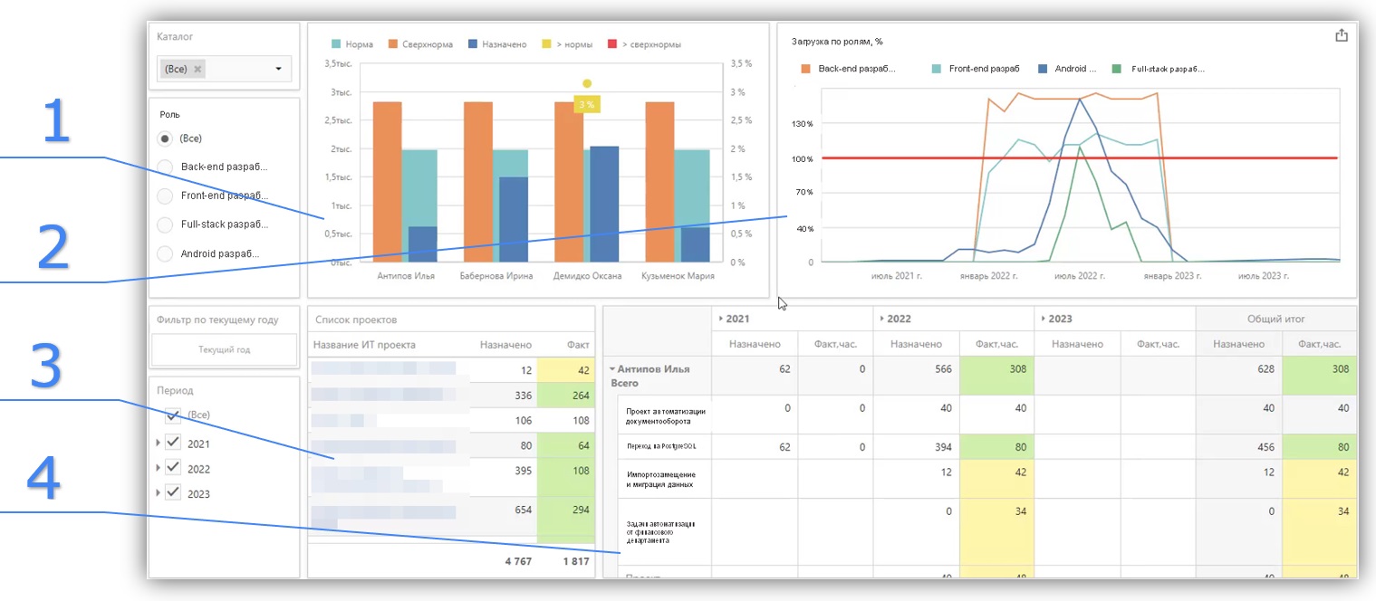Expand the 2021 node in Период tree
Screen dimensions: 1376x601
point(159,444)
